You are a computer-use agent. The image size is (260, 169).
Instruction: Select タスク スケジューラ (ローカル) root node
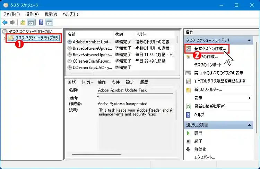[x=31, y=32]
